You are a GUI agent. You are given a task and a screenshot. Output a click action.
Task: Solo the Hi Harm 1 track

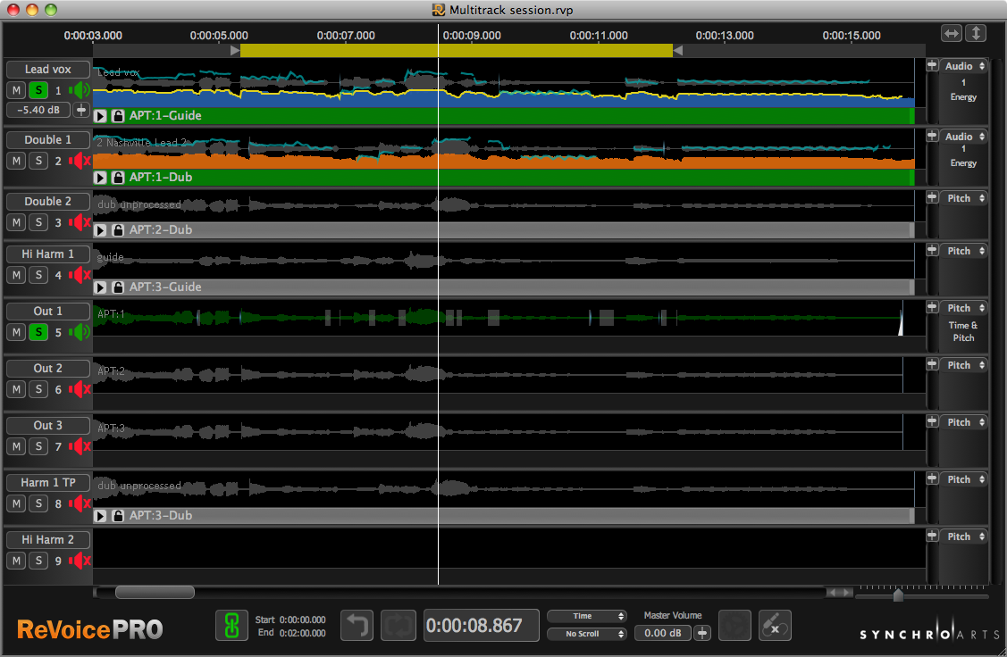pos(38,275)
